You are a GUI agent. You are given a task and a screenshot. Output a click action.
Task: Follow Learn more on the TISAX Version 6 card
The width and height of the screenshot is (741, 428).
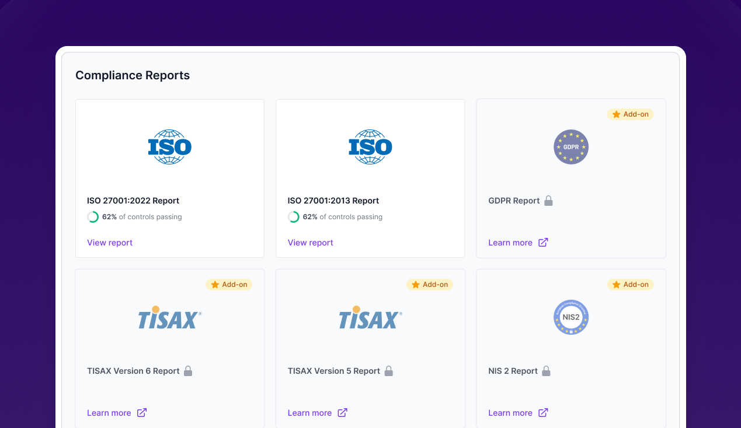[109, 413]
